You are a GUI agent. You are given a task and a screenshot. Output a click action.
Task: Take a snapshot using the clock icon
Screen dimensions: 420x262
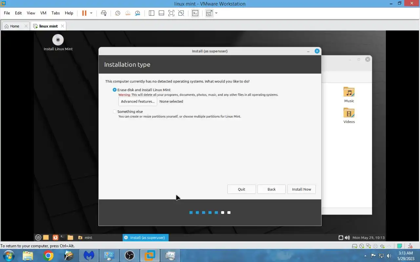[117, 13]
